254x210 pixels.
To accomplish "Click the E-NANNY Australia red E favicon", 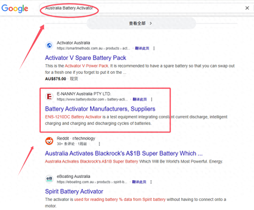I will 49,96.
